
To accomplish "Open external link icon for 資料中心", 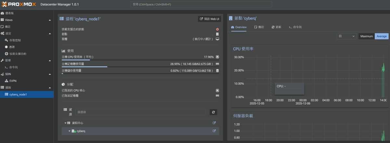I will 214,123.
